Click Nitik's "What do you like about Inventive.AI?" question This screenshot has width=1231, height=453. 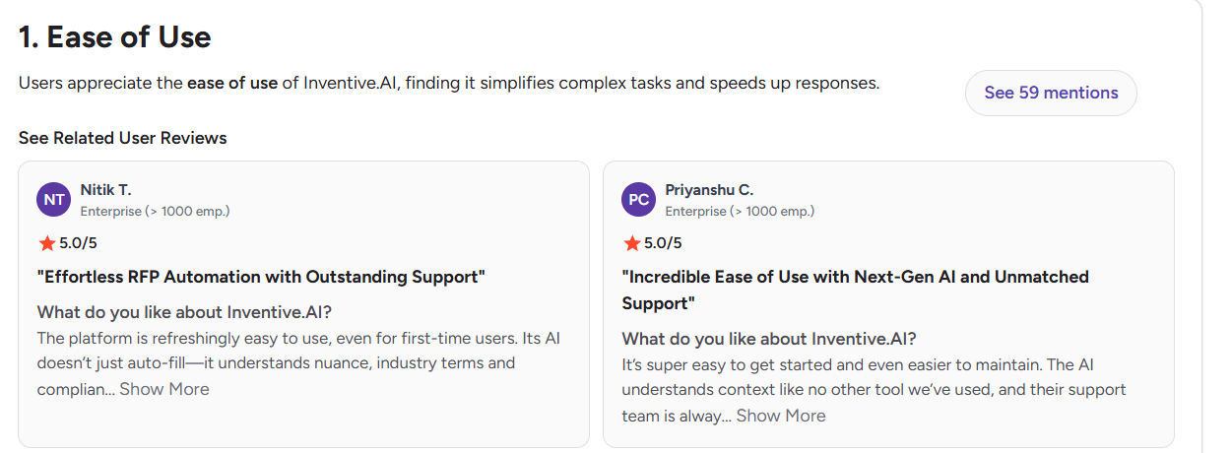(x=184, y=312)
